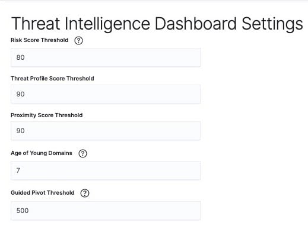Click into the Threat Profile Score Threshold field
The height and width of the screenshot is (242, 308).
point(106,94)
